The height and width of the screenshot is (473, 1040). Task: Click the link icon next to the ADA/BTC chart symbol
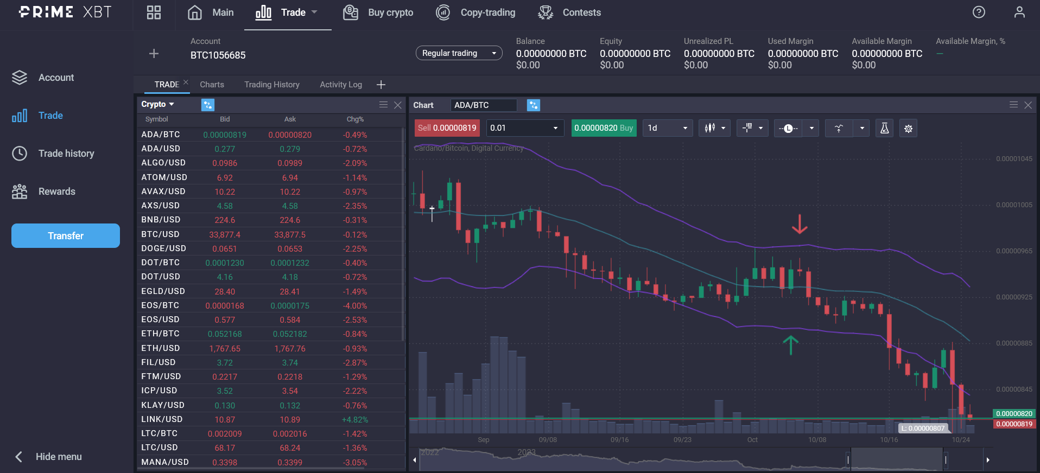tap(534, 105)
